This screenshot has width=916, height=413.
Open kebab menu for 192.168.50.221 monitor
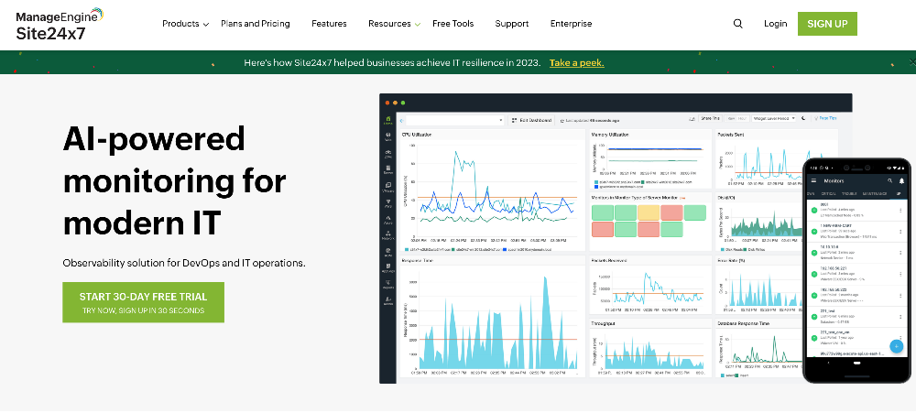[900, 274]
